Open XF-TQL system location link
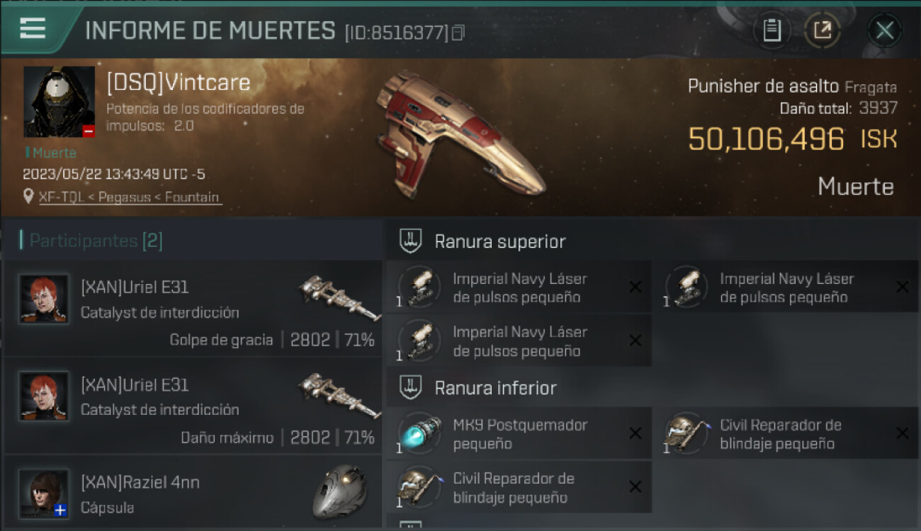 coord(129,197)
